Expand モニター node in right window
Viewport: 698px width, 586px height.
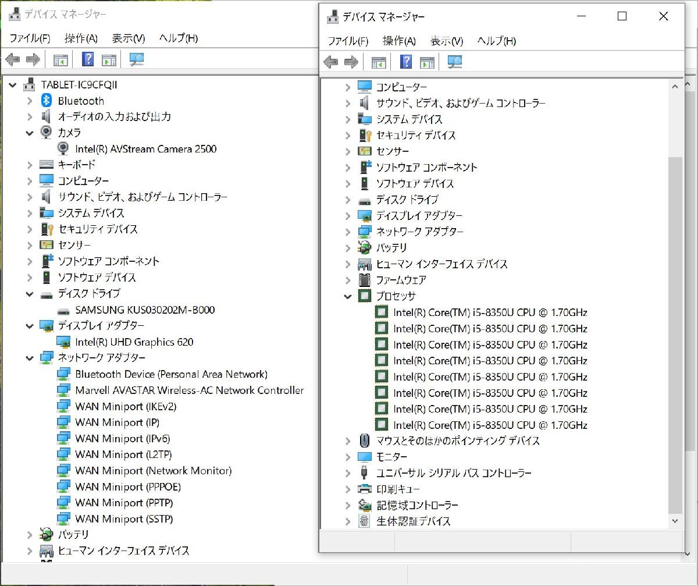[348, 457]
